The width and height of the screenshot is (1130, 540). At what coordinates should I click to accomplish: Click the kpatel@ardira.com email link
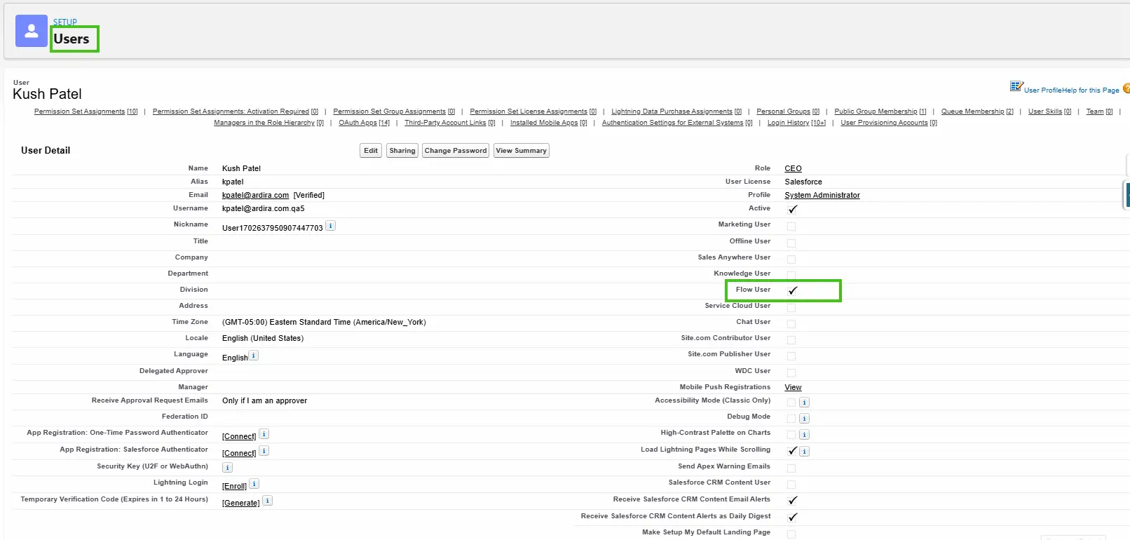255,195
